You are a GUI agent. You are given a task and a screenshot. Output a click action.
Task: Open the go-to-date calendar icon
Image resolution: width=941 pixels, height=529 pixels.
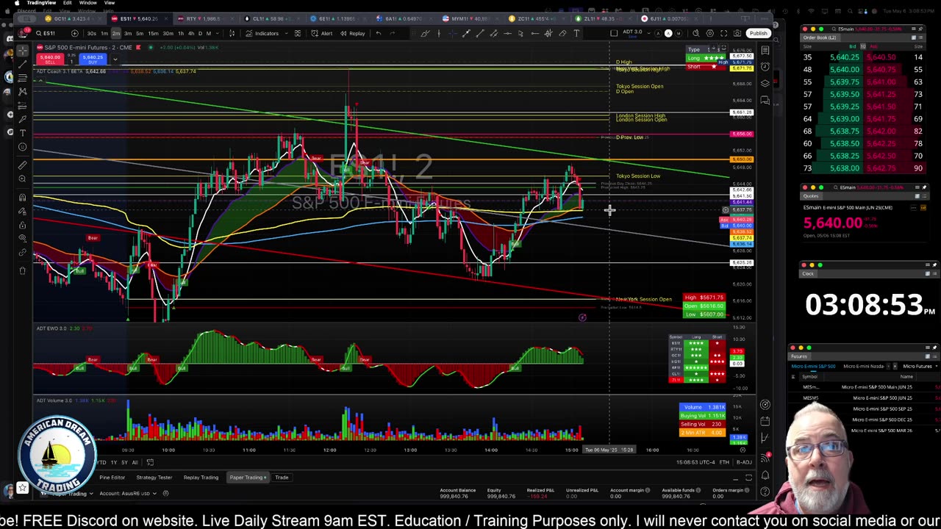[150, 462]
